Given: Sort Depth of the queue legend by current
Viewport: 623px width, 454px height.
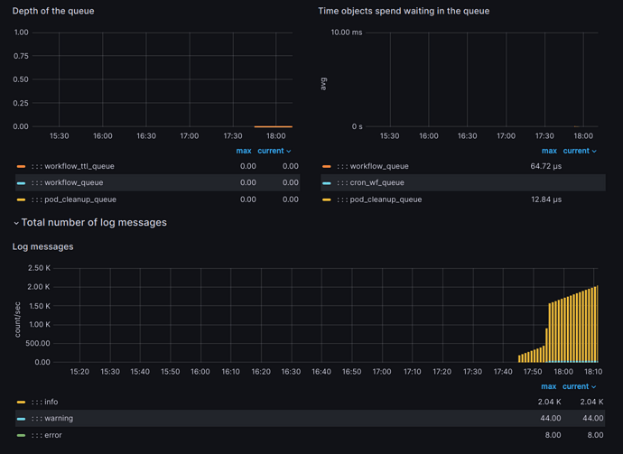Looking at the screenshot, I should (x=274, y=151).
